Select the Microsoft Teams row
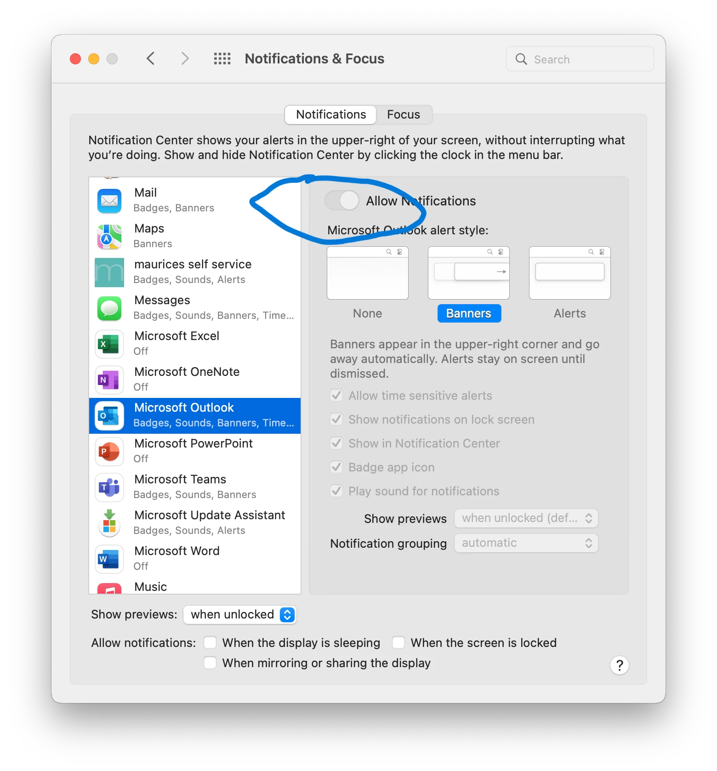This screenshot has width=717, height=771. pos(195,487)
